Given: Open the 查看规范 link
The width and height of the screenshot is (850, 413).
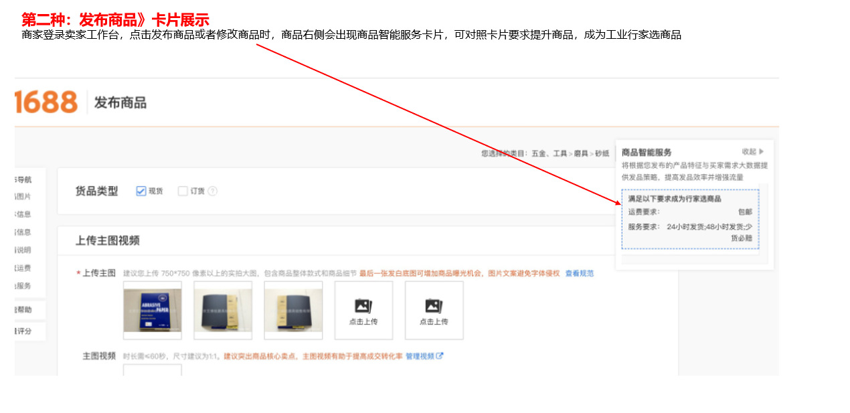Looking at the screenshot, I should pyautogui.click(x=579, y=273).
